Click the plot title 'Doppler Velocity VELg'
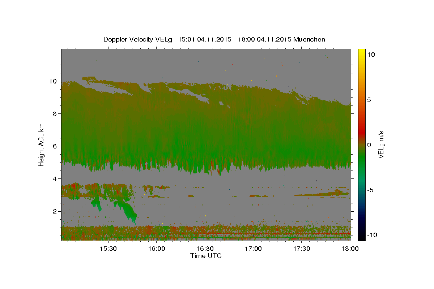This screenshot has width=434, height=289. coord(138,39)
